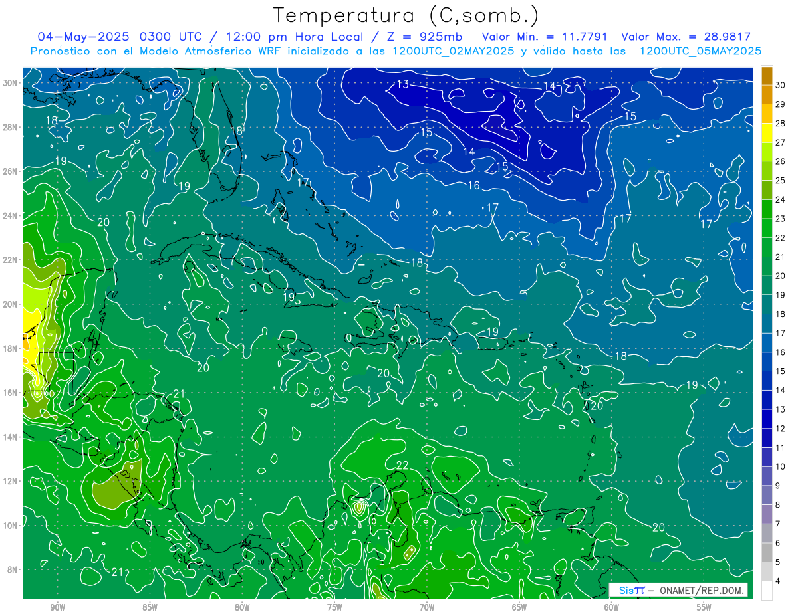Image resolution: width=798 pixels, height=616 pixels.
Task: Click the colorbar legend value 11
Action: pos(780,448)
